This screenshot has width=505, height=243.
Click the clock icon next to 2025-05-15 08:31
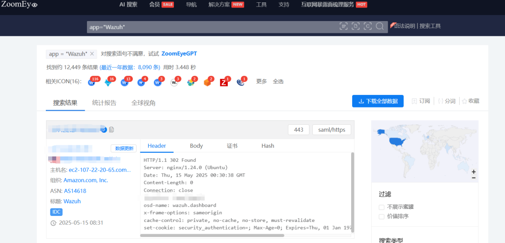[53, 223]
